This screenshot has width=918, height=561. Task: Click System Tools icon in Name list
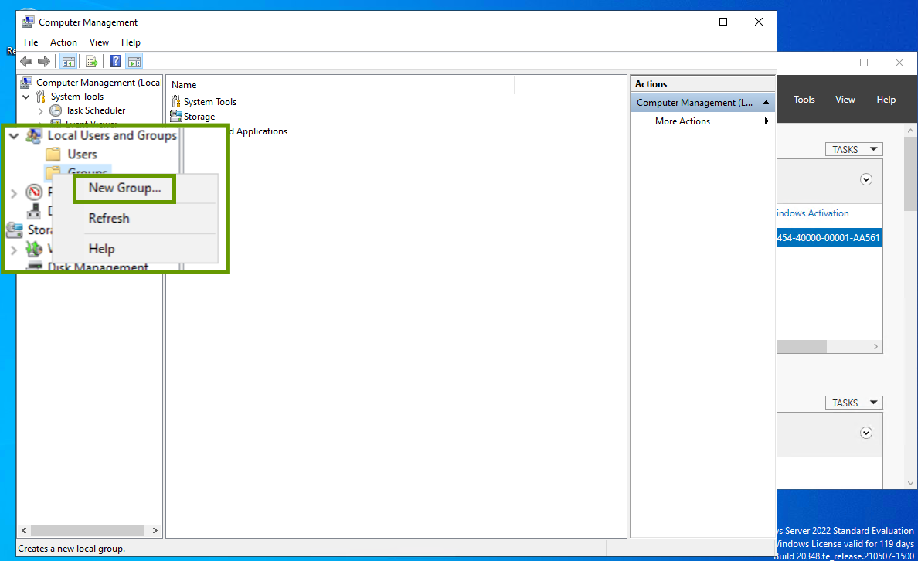[x=176, y=102]
